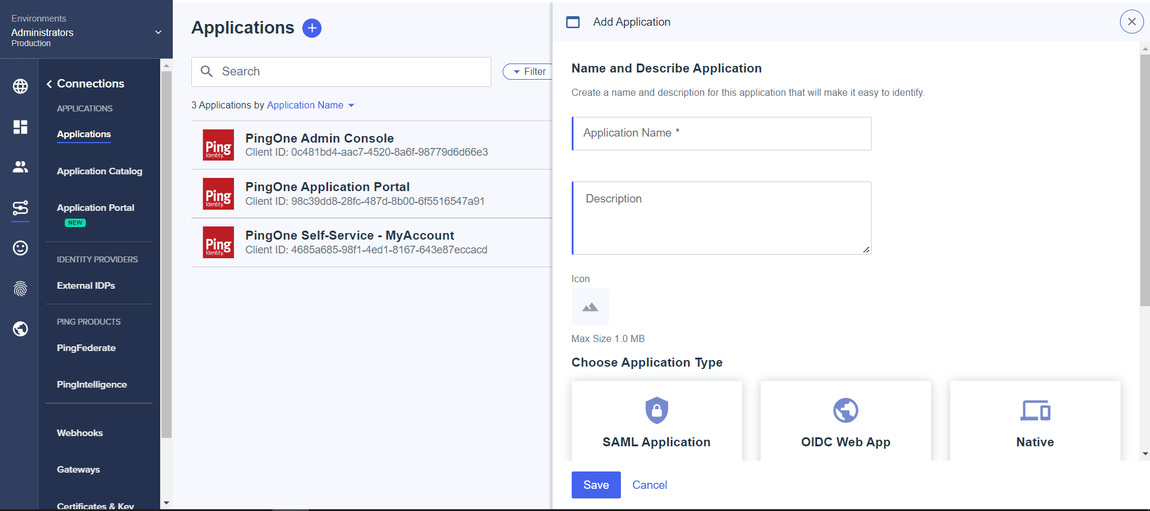Viewport: 1150px width, 511px height.
Task: Go to External IDPs menu item
Action: point(86,286)
